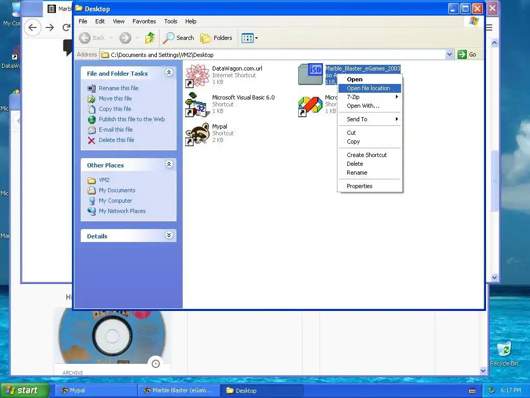This screenshot has width=530, height=398.
Task: Click the green Go arrow button
Action: pyautogui.click(x=462, y=54)
